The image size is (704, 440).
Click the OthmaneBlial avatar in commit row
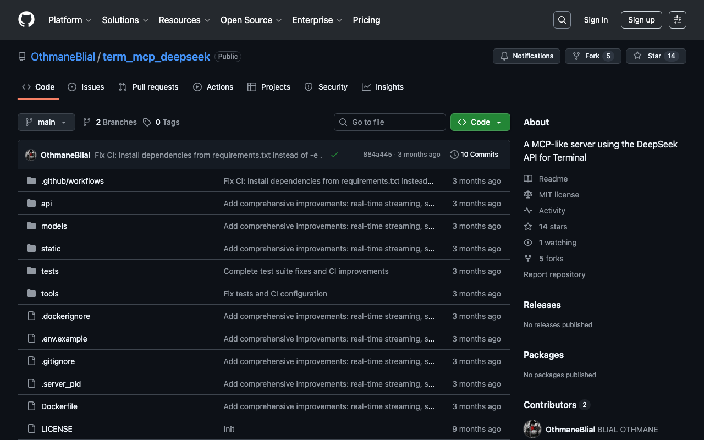(x=31, y=155)
